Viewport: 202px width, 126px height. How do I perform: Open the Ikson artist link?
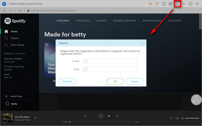(x=7, y=75)
